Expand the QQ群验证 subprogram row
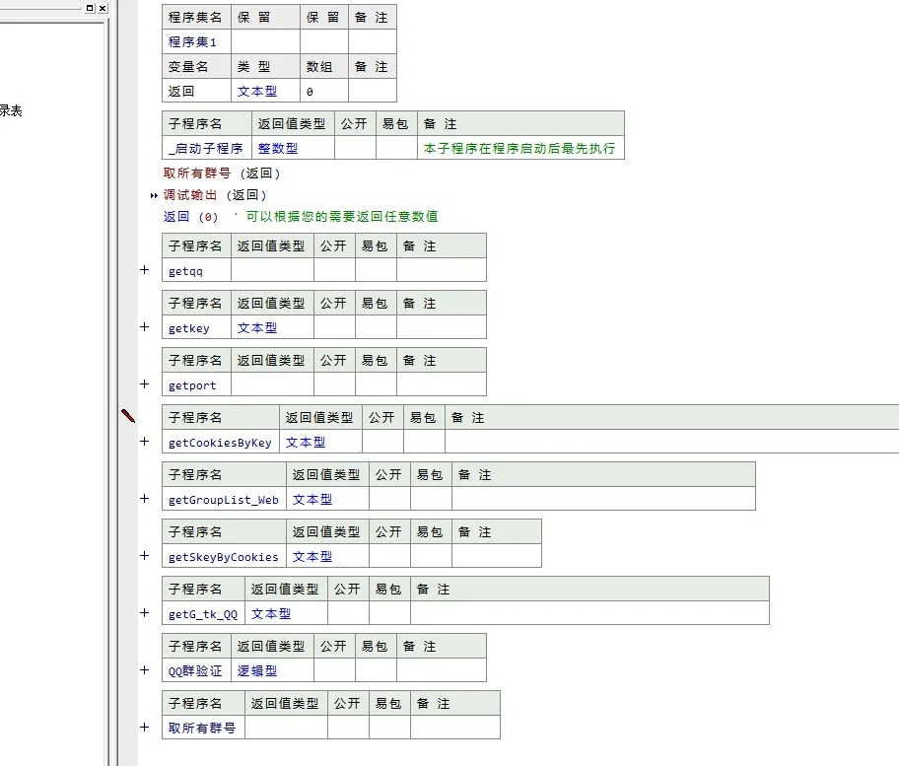 coord(144,669)
